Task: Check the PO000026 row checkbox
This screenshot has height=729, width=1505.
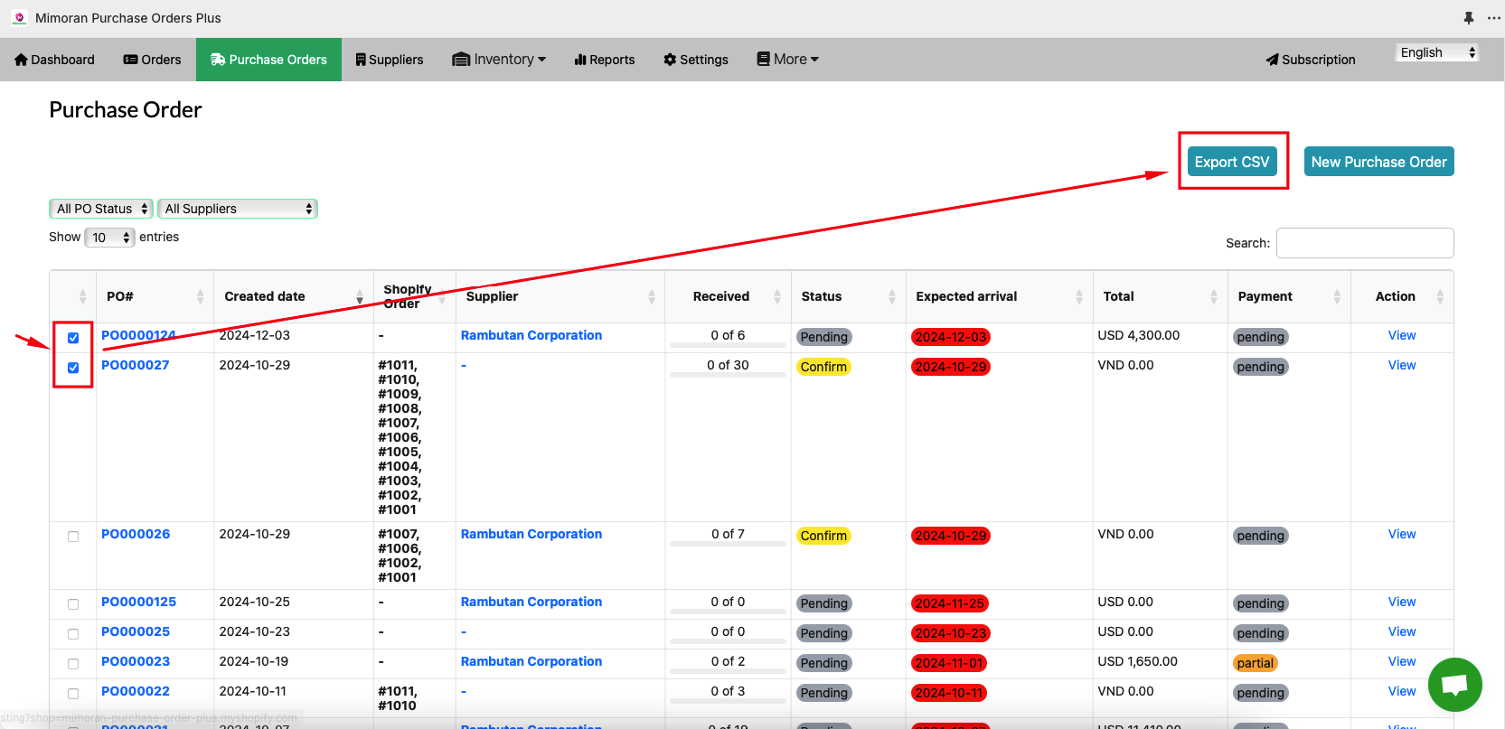Action: [x=73, y=537]
